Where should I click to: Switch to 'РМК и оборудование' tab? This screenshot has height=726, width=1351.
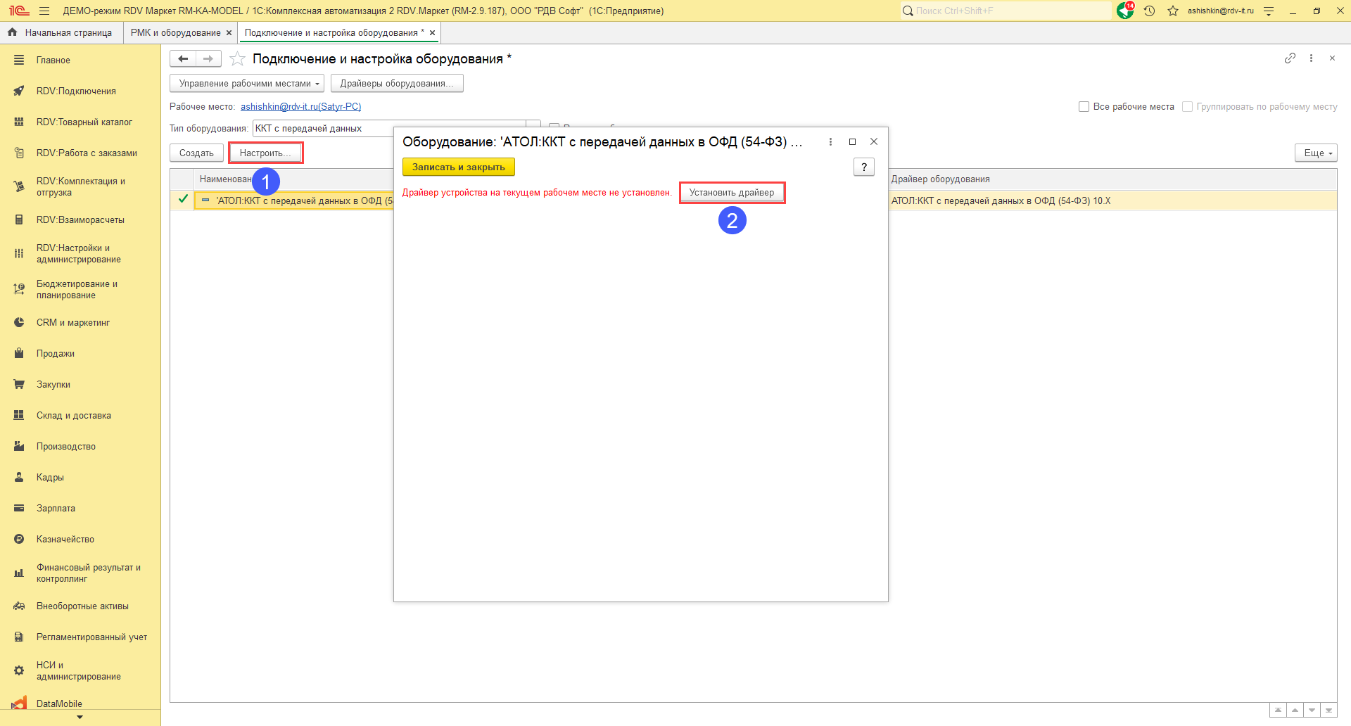[175, 33]
